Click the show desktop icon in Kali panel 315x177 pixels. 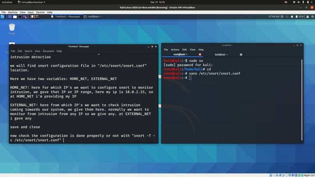[x=10, y=17]
